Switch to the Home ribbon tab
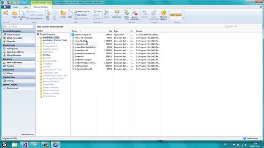The image size is (264, 148). pyautogui.click(x=16, y=7)
